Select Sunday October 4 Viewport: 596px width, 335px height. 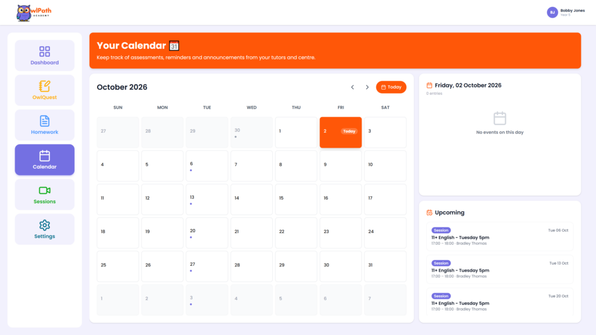click(118, 166)
